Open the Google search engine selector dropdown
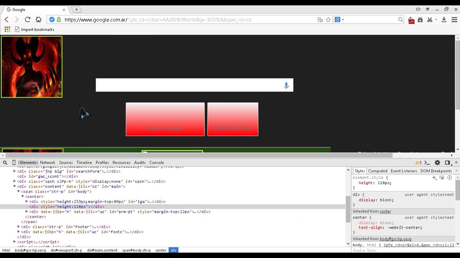This screenshot has height=258, width=460. click(x=339, y=20)
